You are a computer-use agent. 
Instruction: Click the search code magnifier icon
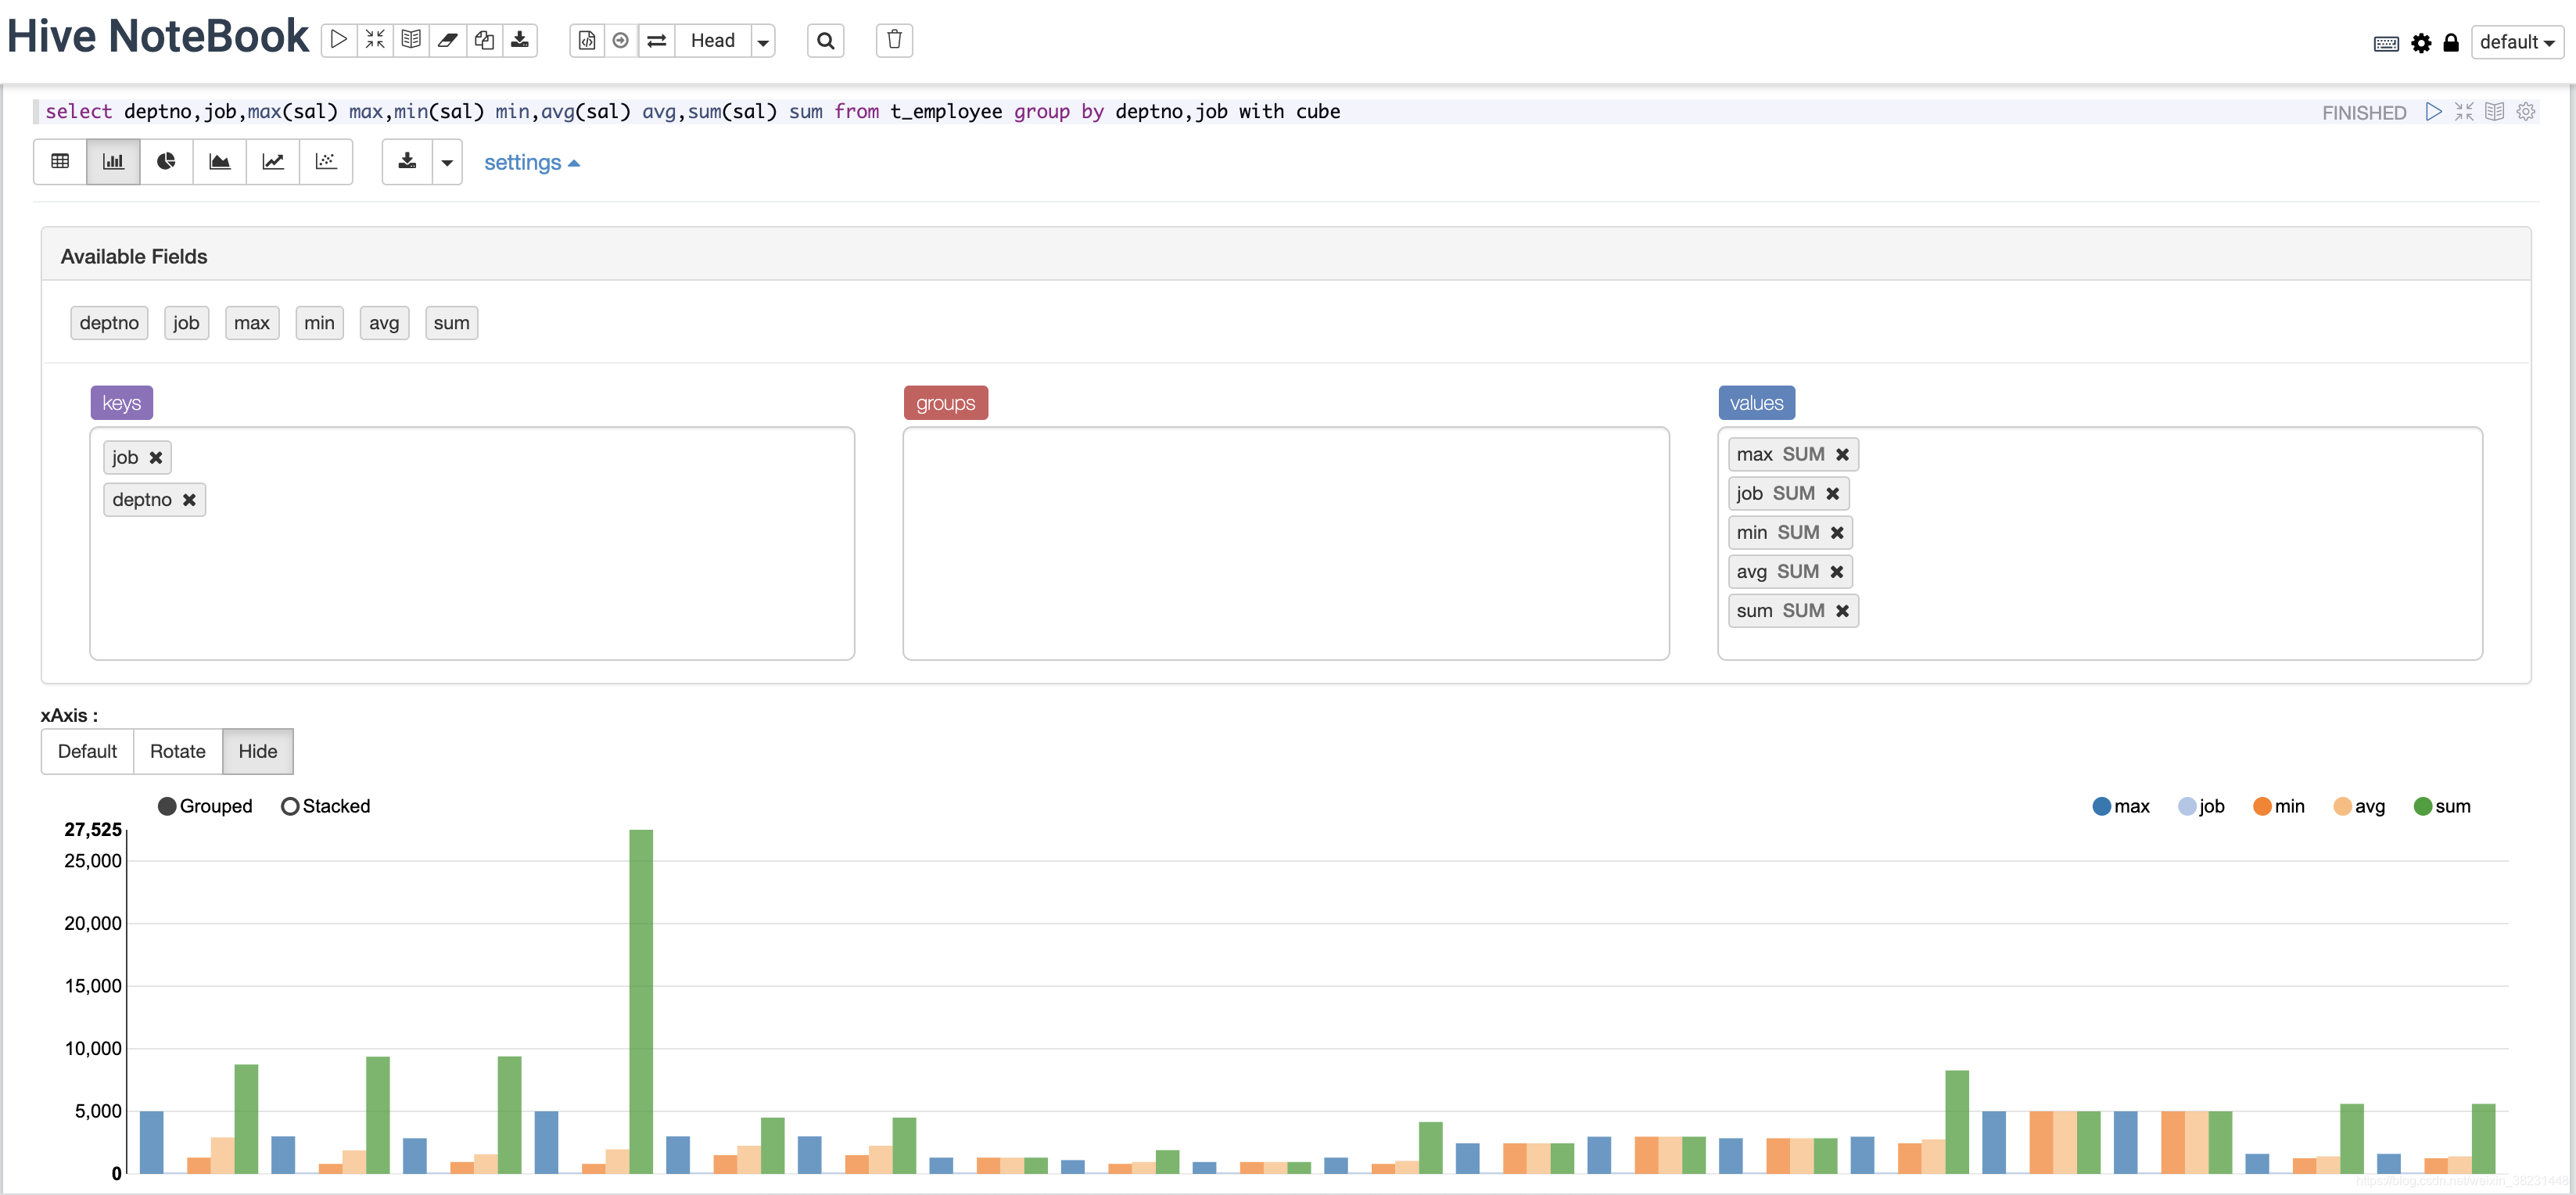point(825,40)
